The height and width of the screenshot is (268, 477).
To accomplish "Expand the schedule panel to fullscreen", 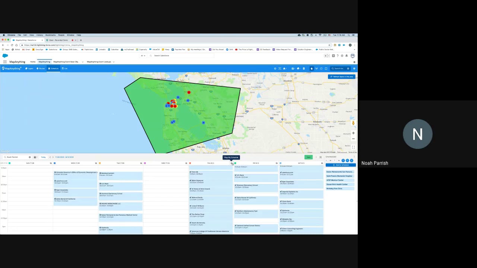I will click(x=321, y=157).
